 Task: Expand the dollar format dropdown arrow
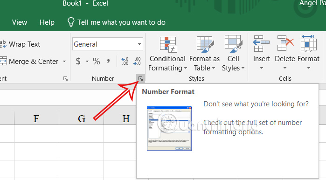click(x=87, y=61)
